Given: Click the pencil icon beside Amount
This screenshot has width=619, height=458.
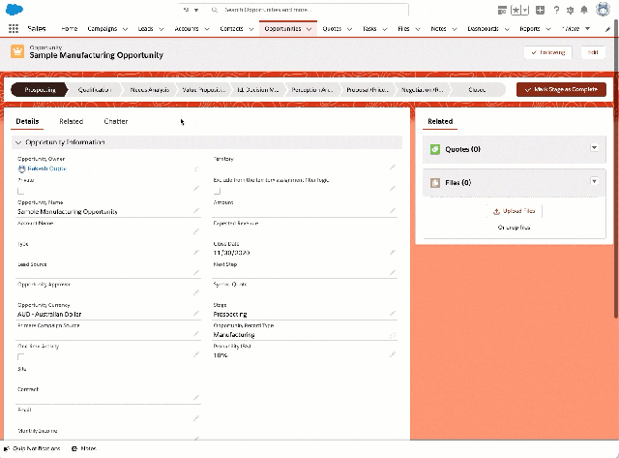Looking at the screenshot, I should point(393,210).
